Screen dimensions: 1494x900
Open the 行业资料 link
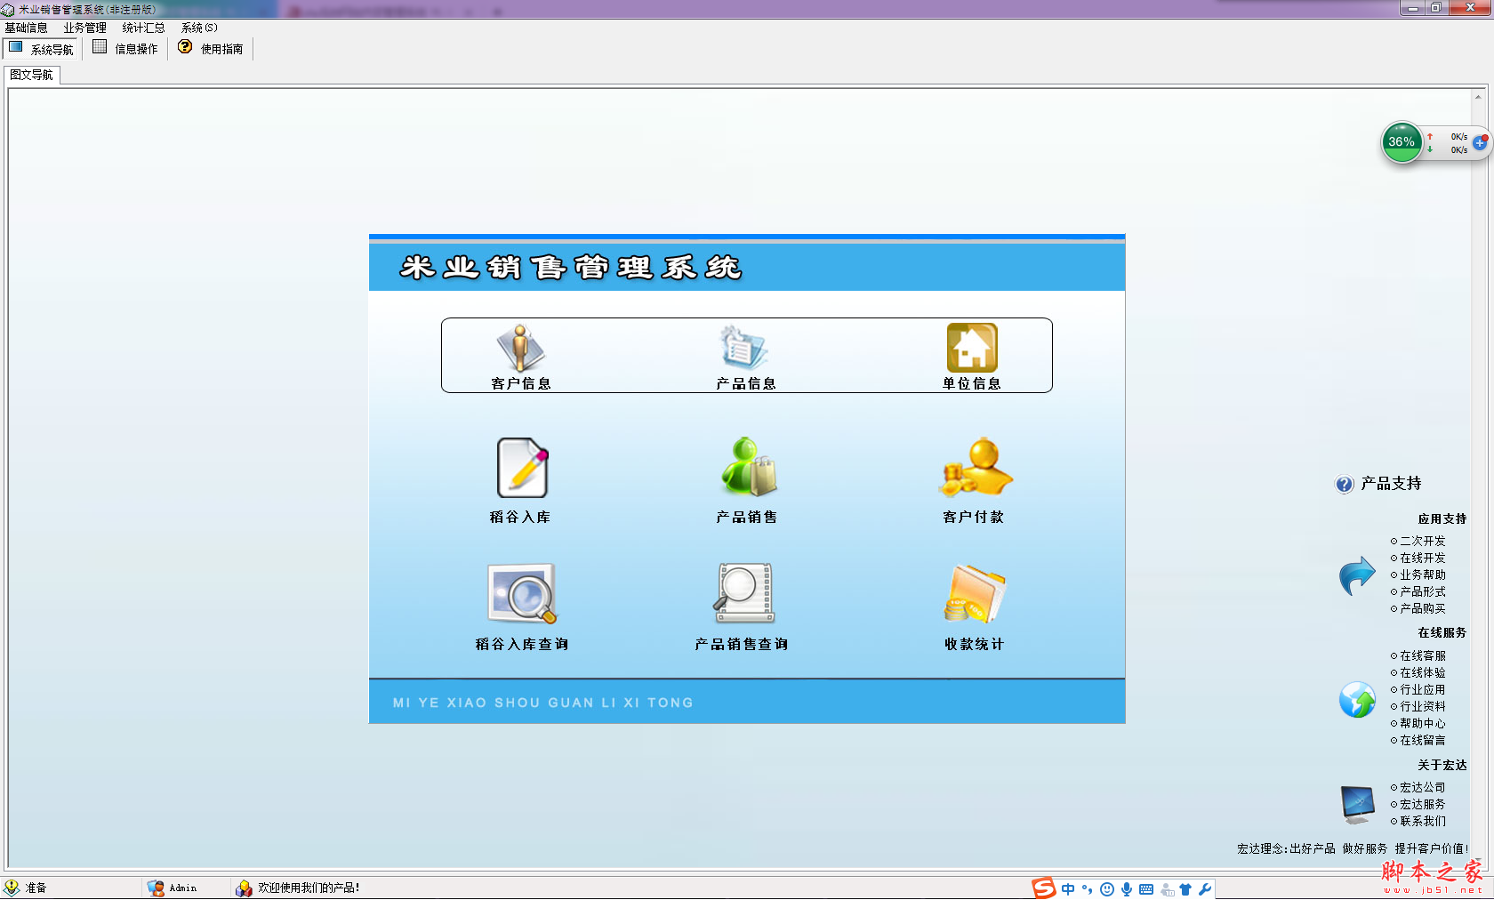(1423, 706)
